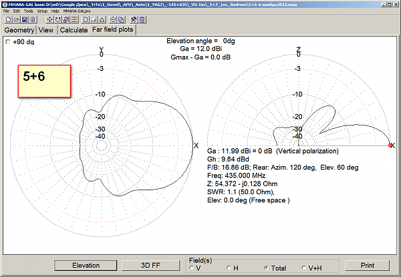Click the 'Freq: 435.000 MHz' text

click(x=237, y=176)
